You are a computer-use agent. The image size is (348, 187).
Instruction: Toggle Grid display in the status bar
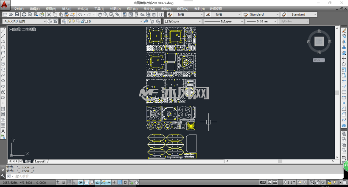pos(69,182)
